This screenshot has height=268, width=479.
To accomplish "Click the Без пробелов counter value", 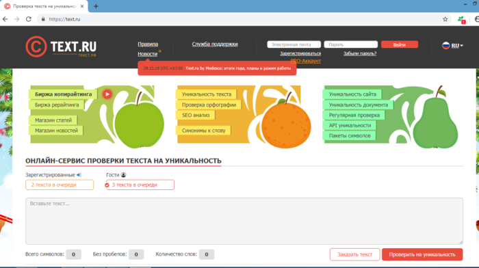I will pos(136,254).
